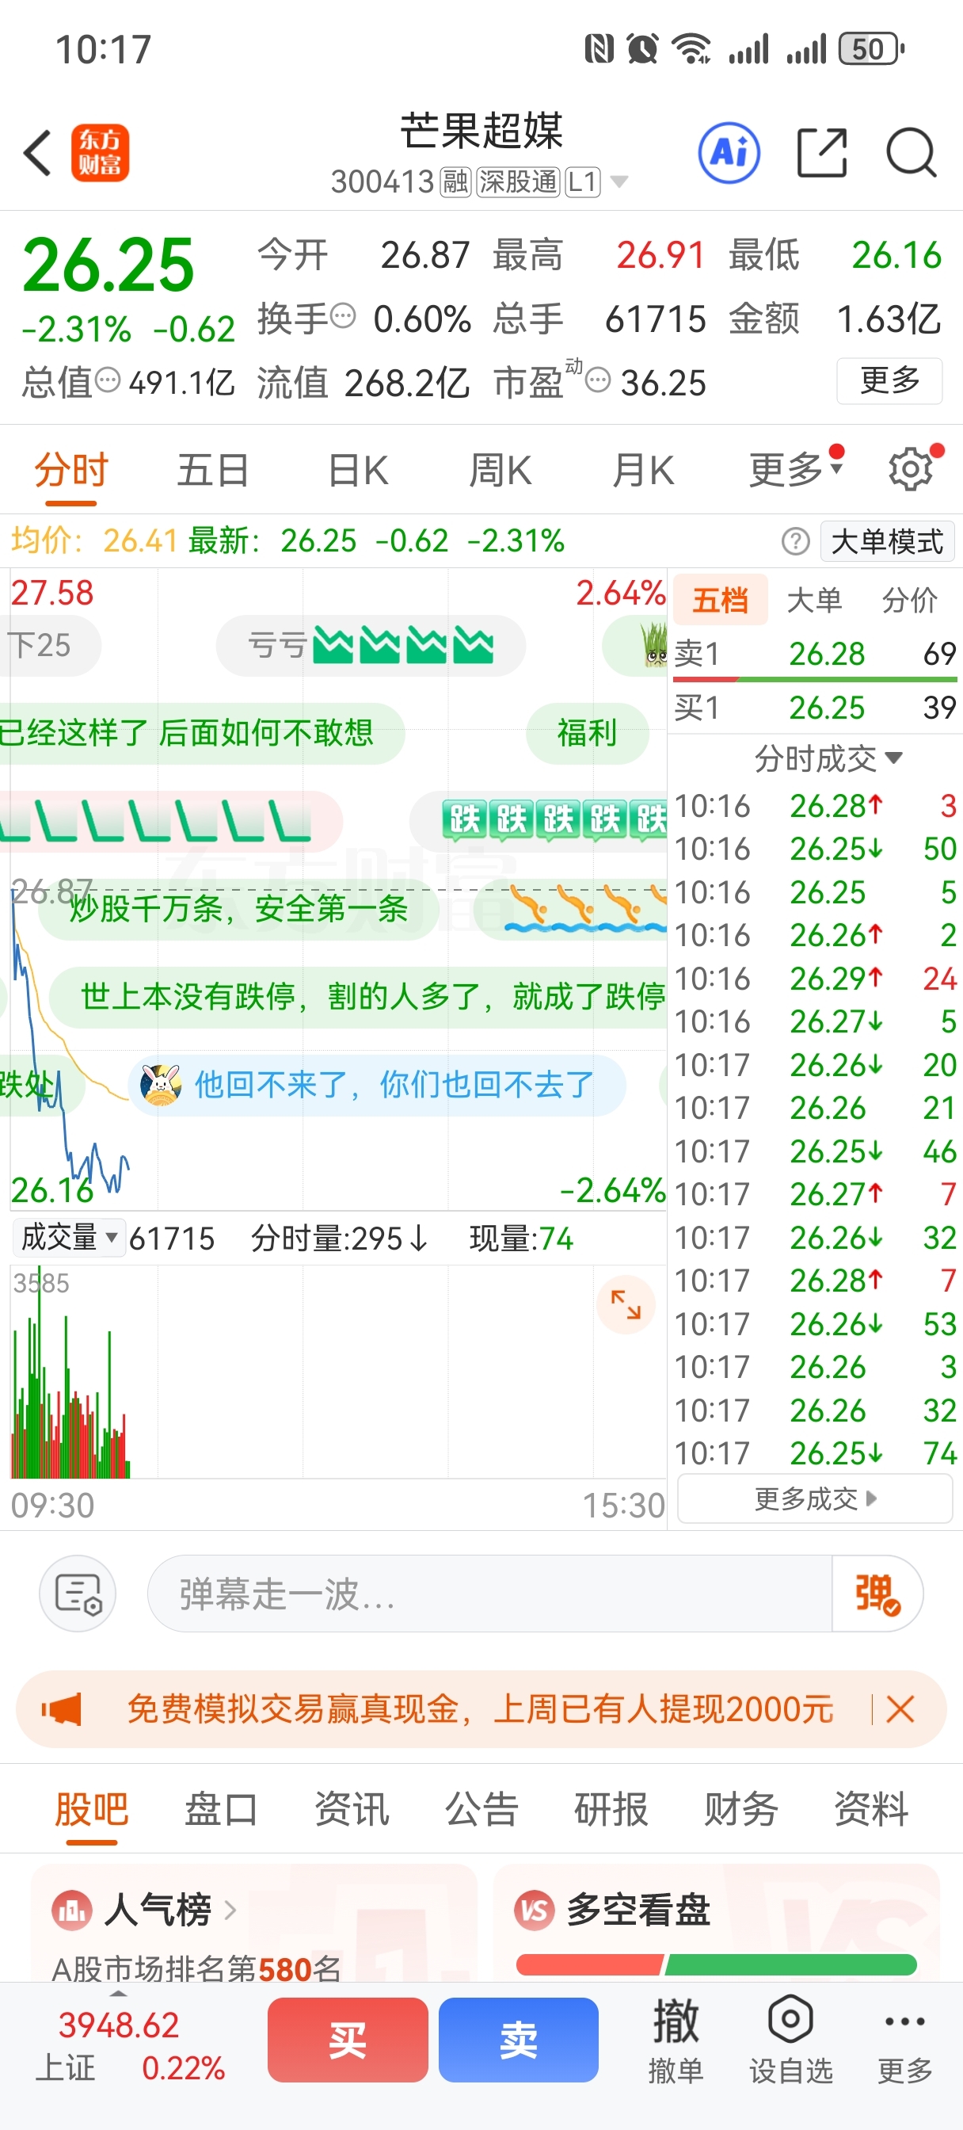The image size is (963, 2130).
Task: Tap 多空看盘 red-green sentiment bar
Action: (716, 1964)
